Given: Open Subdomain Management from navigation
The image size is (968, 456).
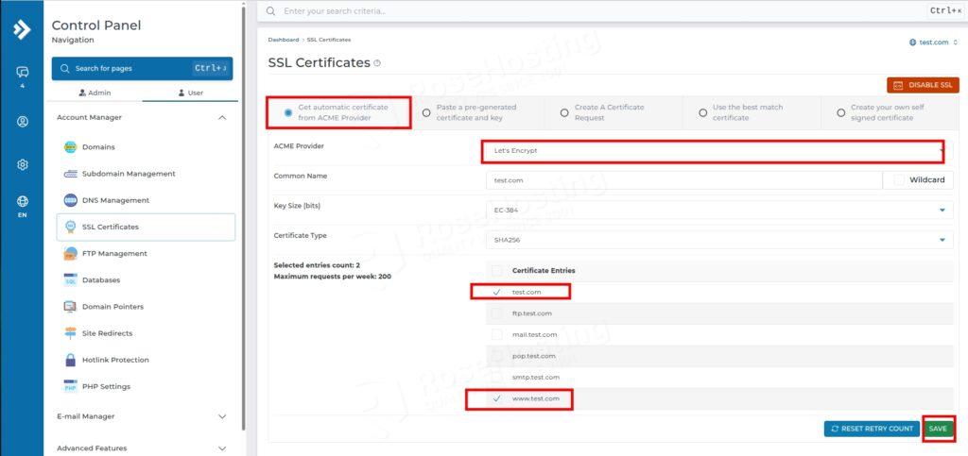Looking at the screenshot, I should (x=129, y=174).
